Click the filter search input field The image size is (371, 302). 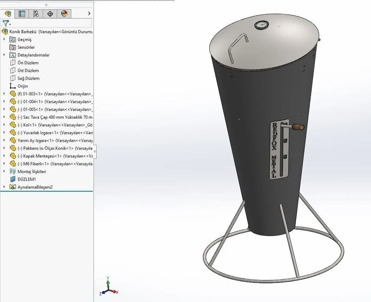(x=52, y=23)
